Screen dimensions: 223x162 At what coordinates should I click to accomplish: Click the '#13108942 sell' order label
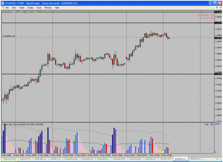coord(9,36)
